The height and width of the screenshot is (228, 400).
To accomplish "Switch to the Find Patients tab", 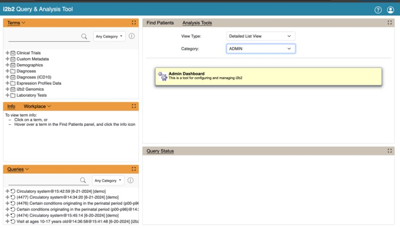I will click(160, 23).
